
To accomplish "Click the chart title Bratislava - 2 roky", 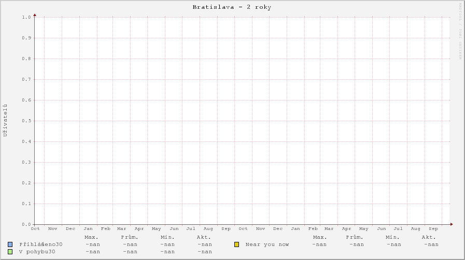I will [x=232, y=7].
